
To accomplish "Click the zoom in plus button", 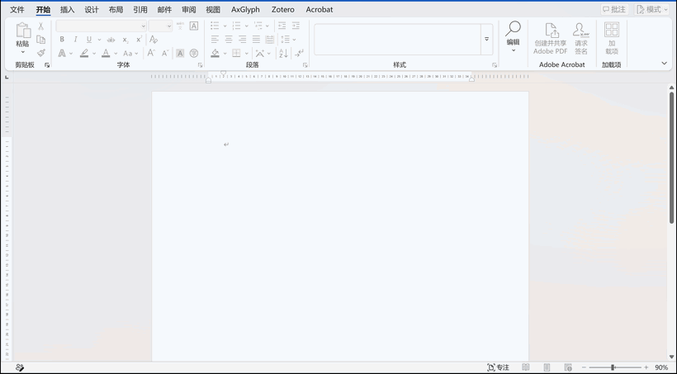I will pos(646,367).
